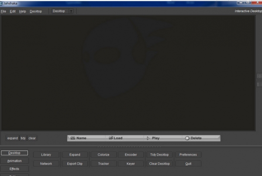This screenshot has height=176, width=262.
Task: Open the Encoder
Action: (x=131, y=155)
